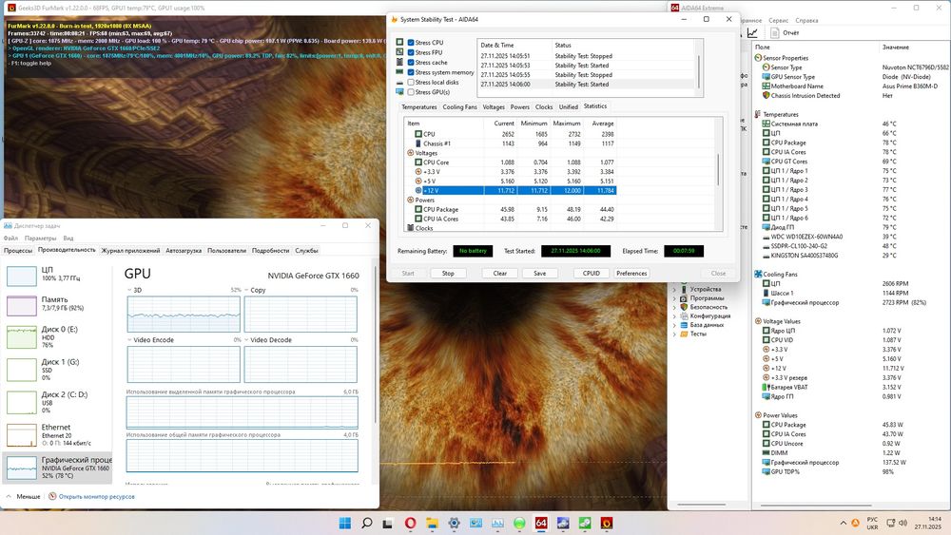Screen dimensions: 951x535
Task: Click the volume icon in the system tray
Action: 903,523
